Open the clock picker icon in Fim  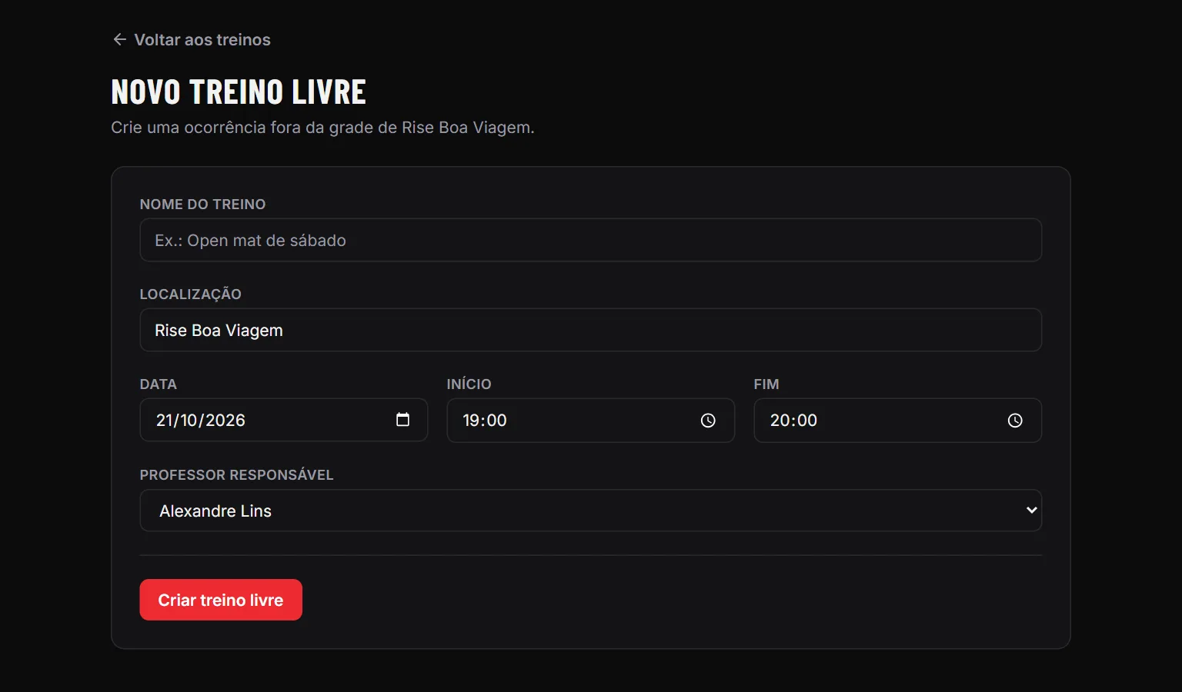click(1015, 420)
